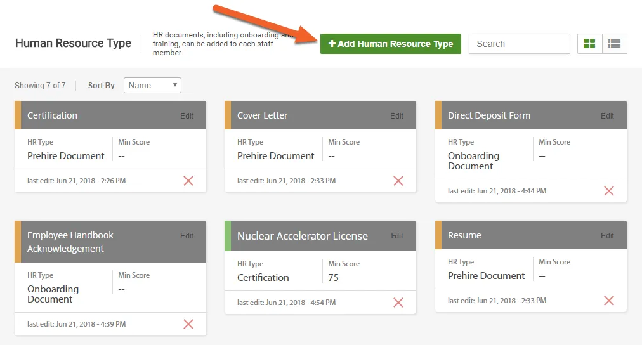Click Add Human Resource Type button
Image resolution: width=642 pixels, height=345 pixels.
(391, 44)
